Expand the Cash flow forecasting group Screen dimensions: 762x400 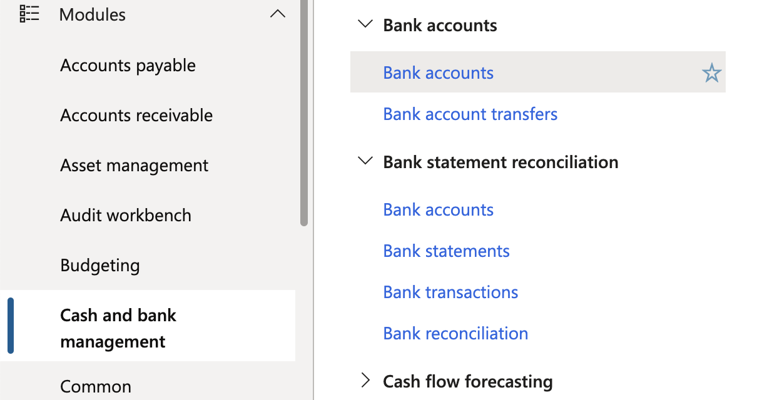coord(365,380)
